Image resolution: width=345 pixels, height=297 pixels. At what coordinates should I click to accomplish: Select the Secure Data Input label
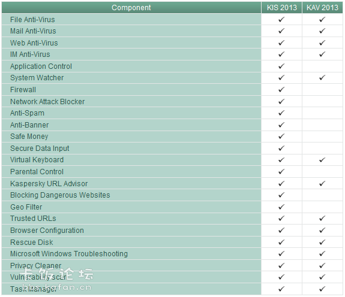pos(40,148)
